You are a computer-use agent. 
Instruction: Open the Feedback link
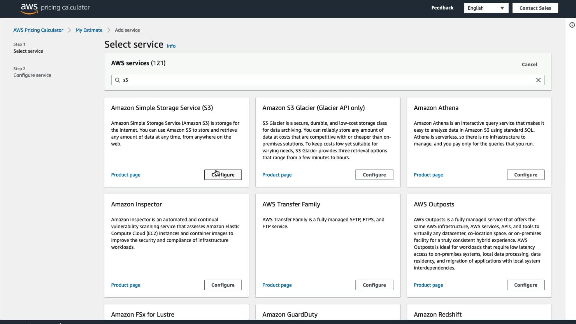[x=442, y=8]
